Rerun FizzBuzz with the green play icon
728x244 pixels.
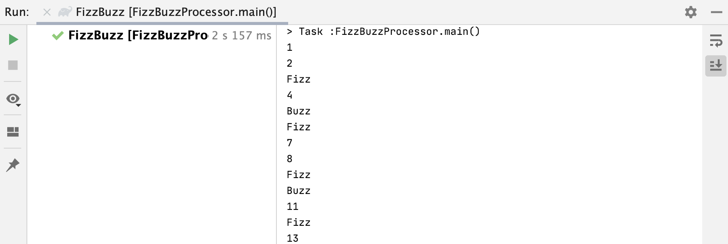click(x=13, y=39)
